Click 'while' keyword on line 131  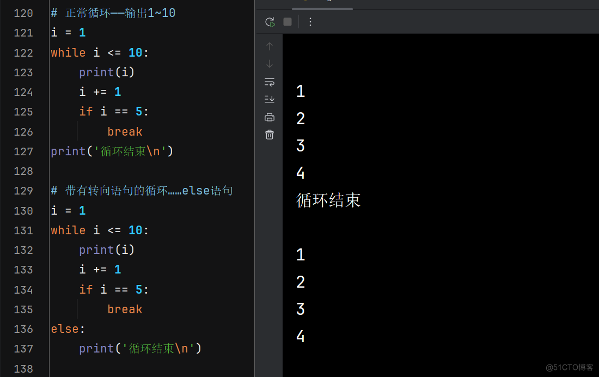click(x=69, y=230)
